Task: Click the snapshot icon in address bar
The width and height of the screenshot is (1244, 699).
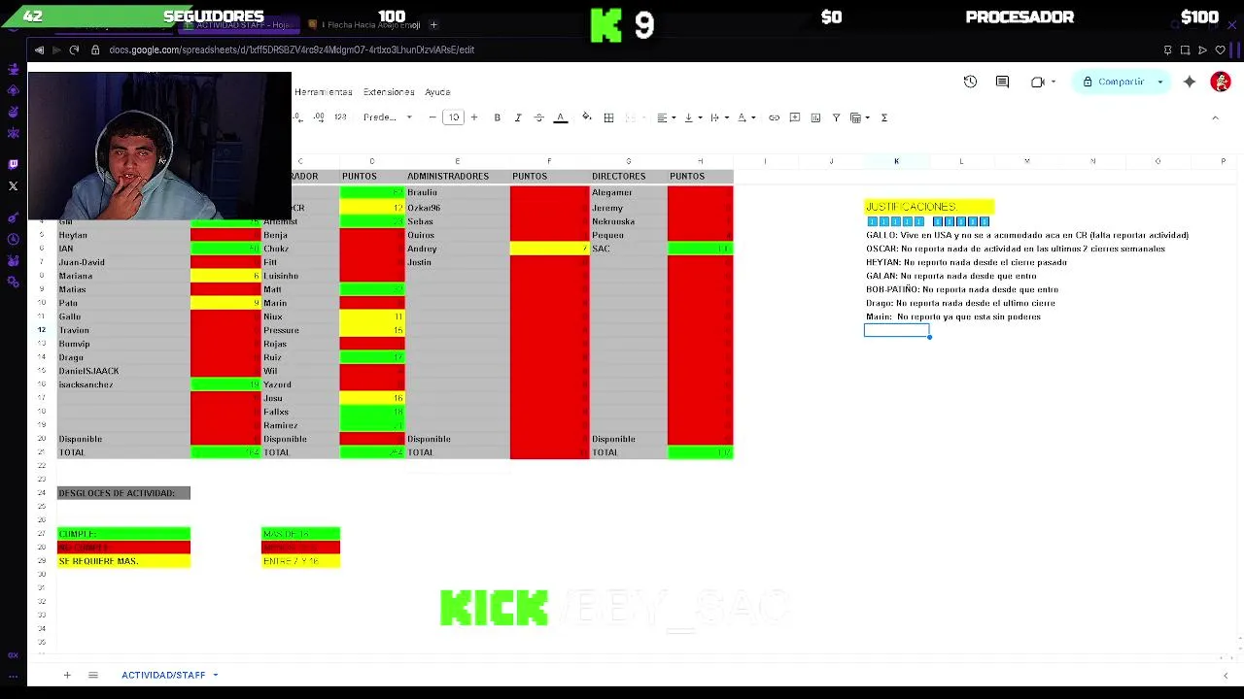Action: (1185, 50)
